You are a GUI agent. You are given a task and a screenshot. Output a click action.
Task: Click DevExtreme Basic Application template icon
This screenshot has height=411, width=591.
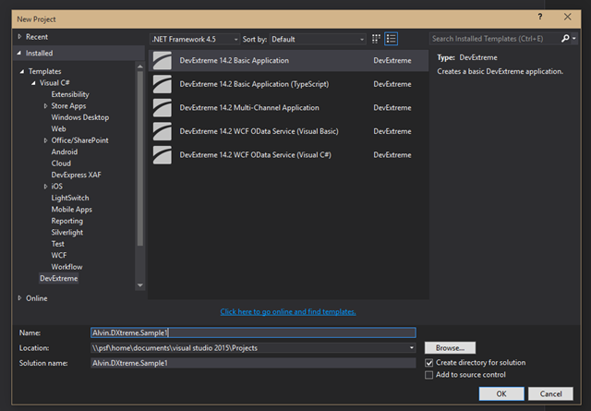[163, 60]
